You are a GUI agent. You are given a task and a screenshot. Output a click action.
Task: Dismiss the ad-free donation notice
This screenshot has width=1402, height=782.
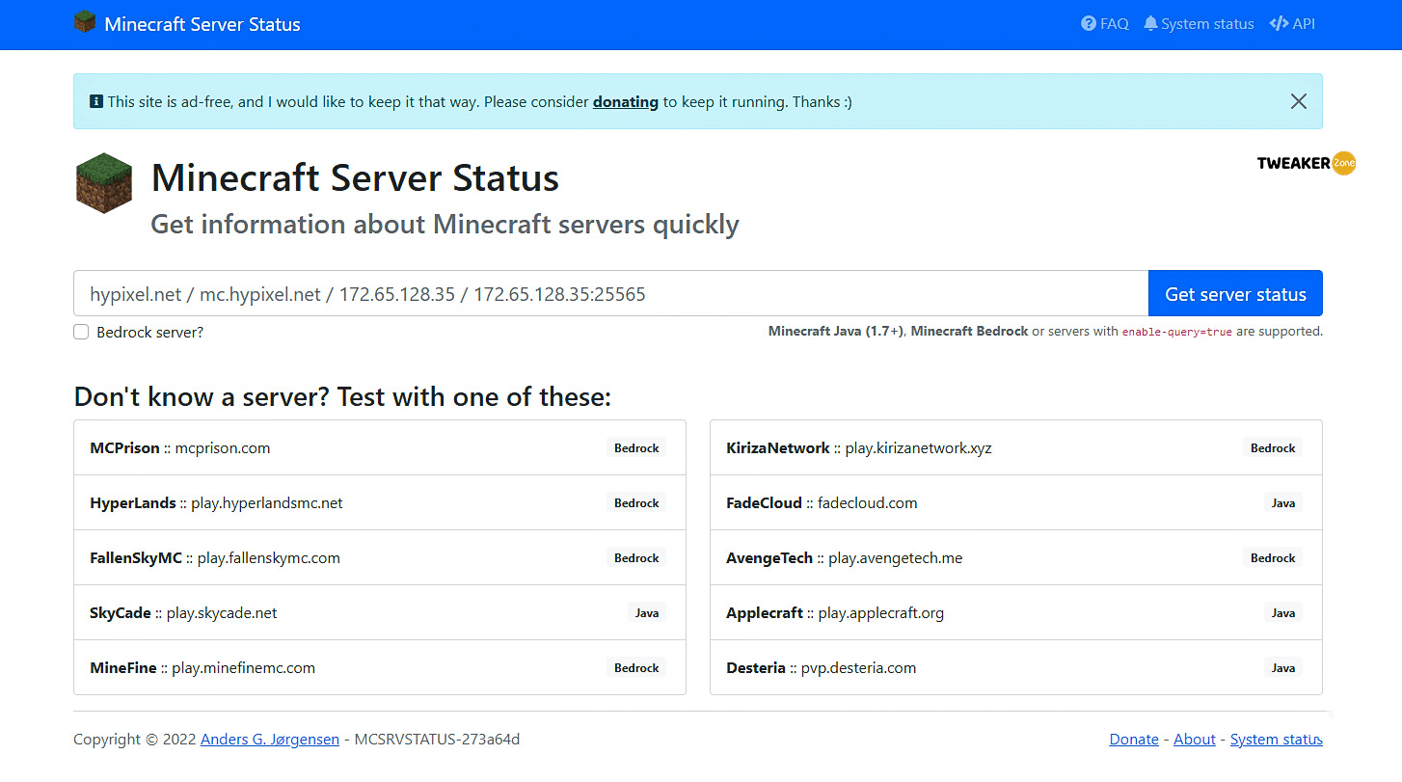[x=1298, y=101]
